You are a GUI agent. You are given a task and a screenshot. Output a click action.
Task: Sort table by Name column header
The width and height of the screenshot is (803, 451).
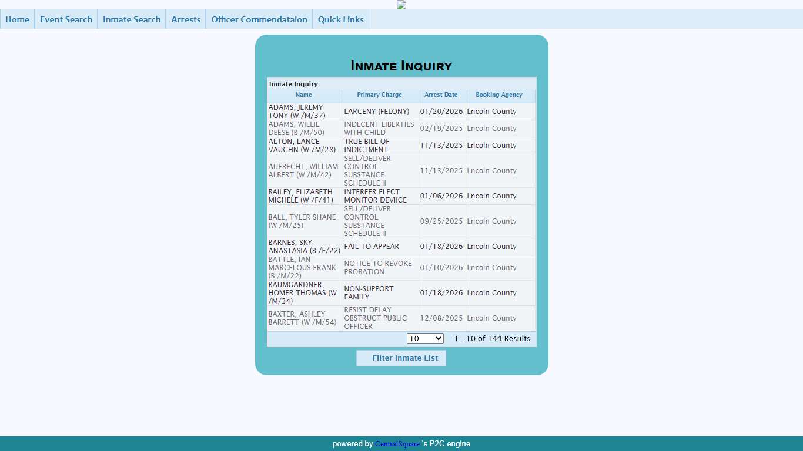303,95
